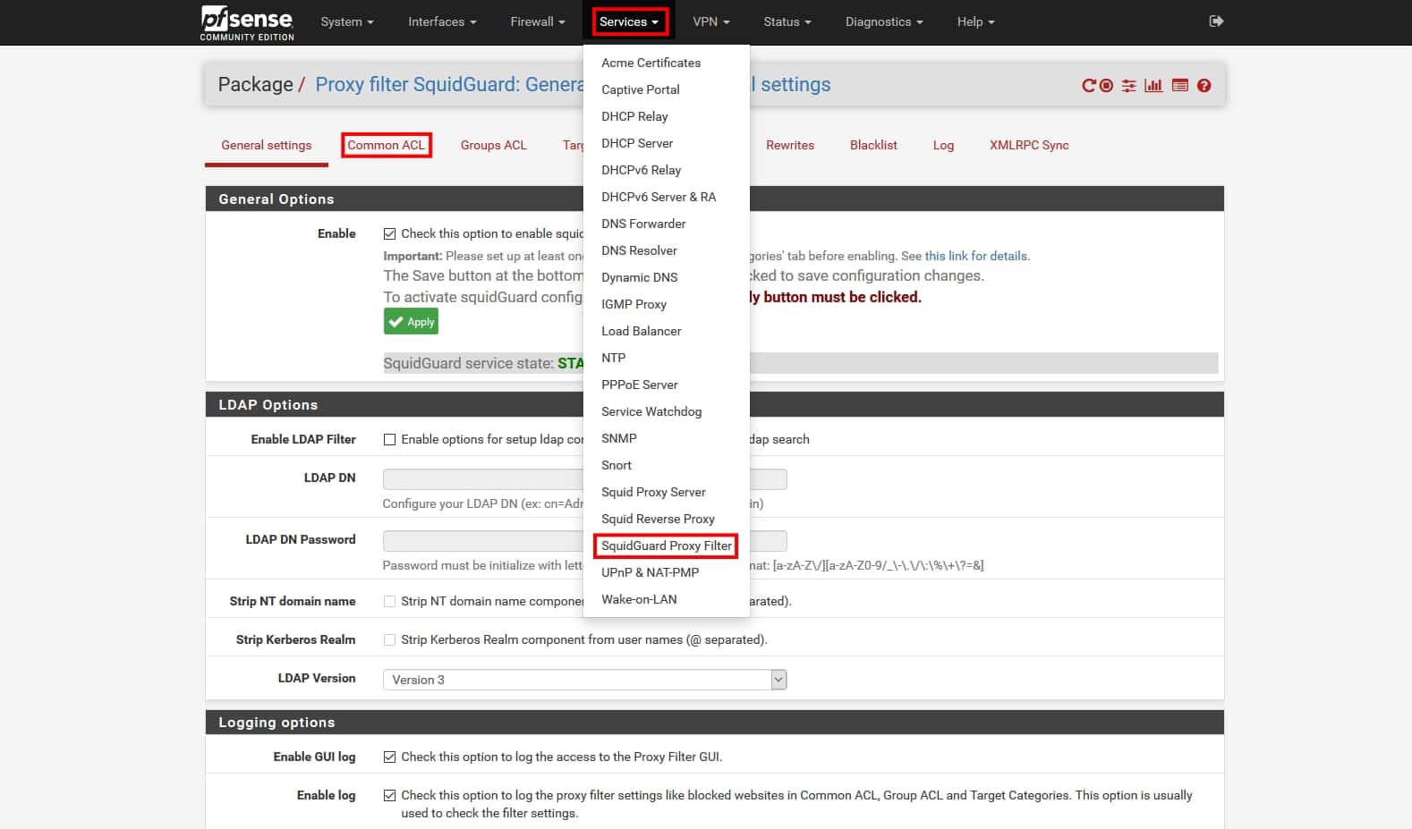Uncheck the Enable GUI log checkbox
1412x829 pixels.
389,757
